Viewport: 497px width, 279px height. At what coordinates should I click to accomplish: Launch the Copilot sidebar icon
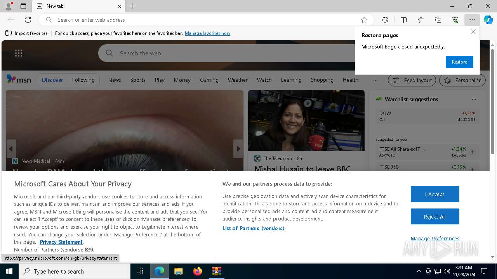click(488, 20)
